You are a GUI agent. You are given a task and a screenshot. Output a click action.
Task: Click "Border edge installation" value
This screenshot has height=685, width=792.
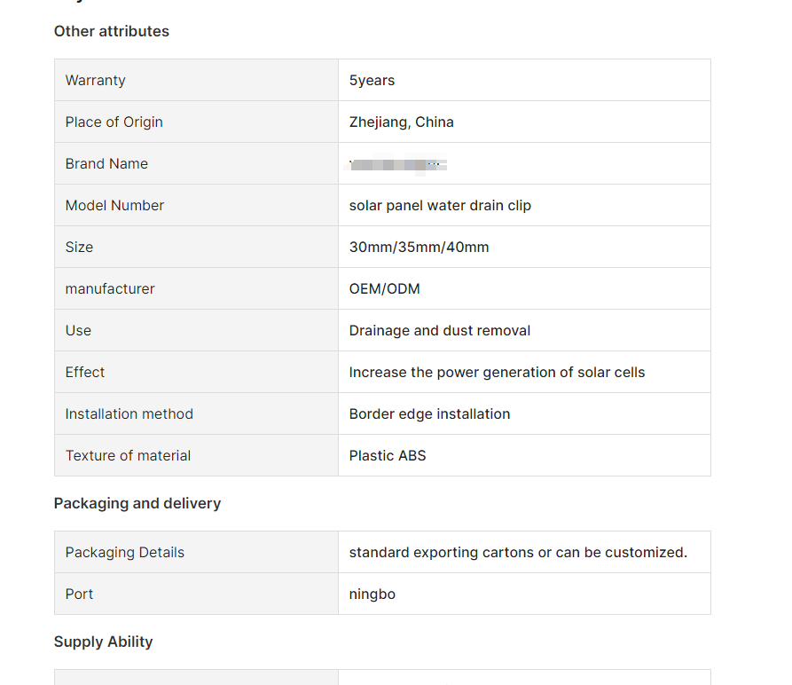pyautogui.click(x=429, y=413)
